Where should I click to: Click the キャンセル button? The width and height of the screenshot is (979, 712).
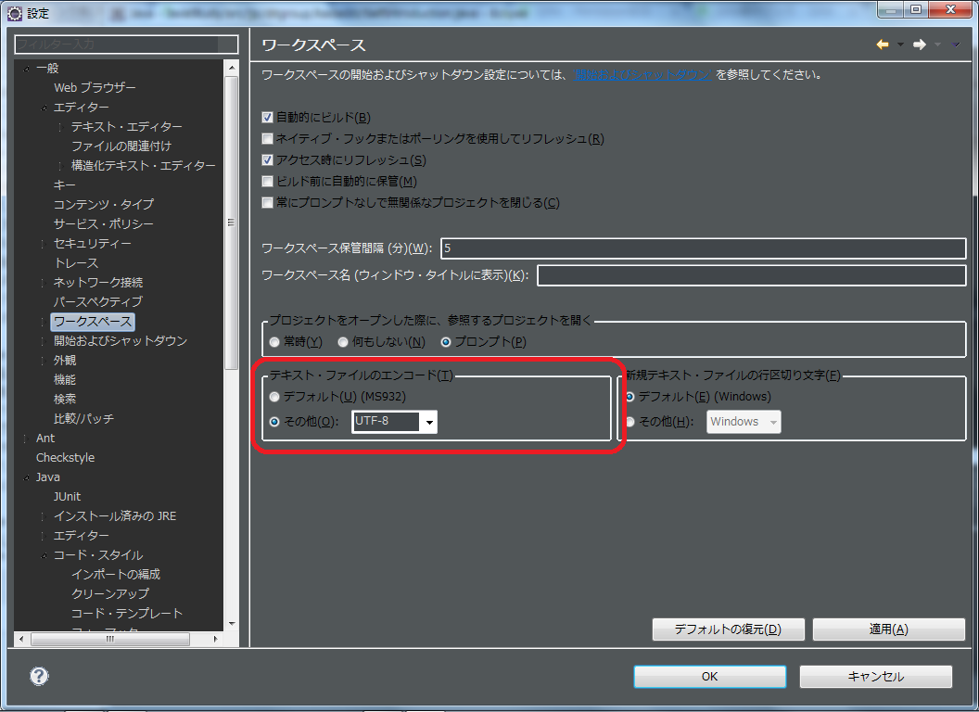point(875,677)
